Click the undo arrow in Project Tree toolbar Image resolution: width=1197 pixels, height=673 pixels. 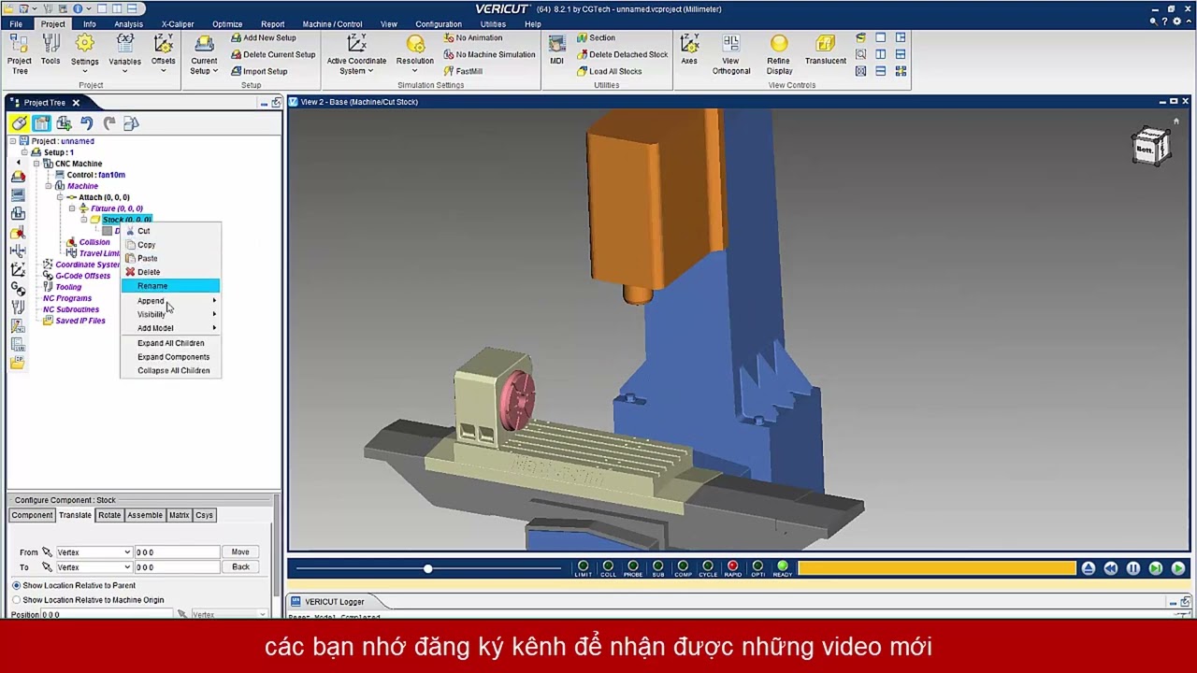(86, 123)
